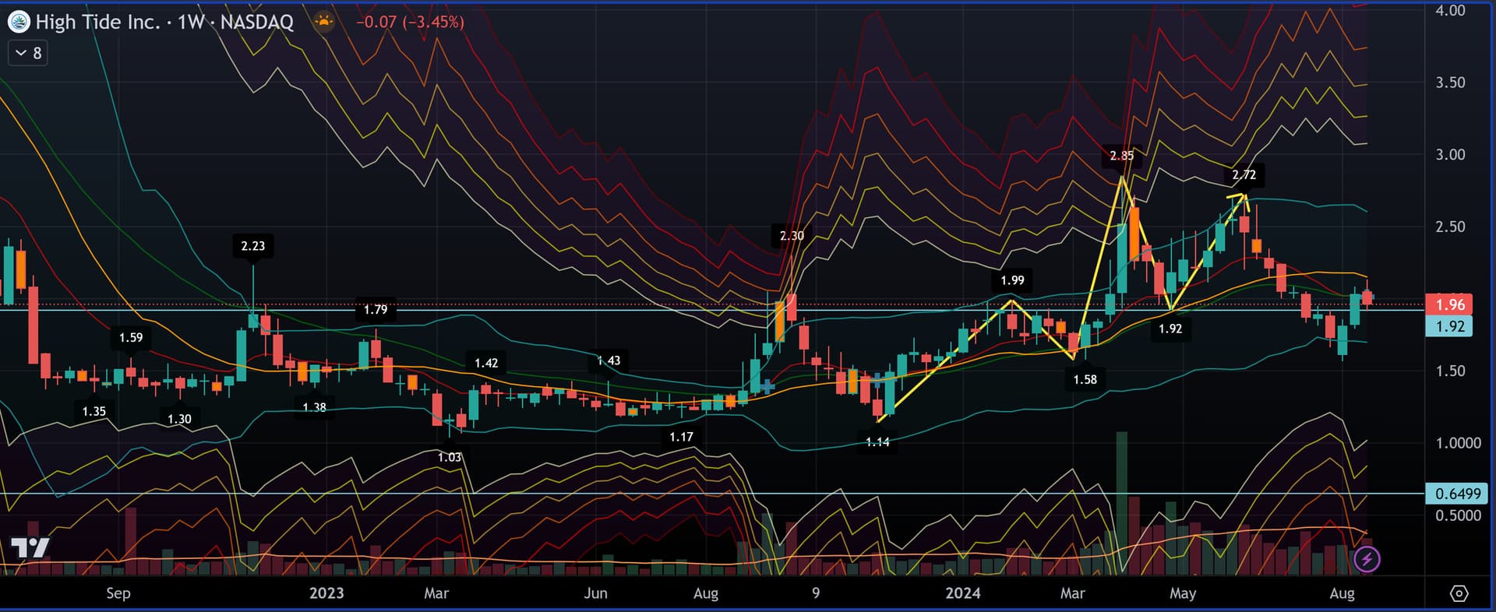Viewport: 1496px width, 612px height.
Task: Open the symbol title High Tide Inc. 1W NASDAQ
Action: pos(164,22)
